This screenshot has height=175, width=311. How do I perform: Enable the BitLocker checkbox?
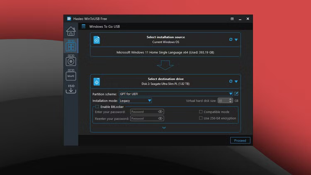97,107
